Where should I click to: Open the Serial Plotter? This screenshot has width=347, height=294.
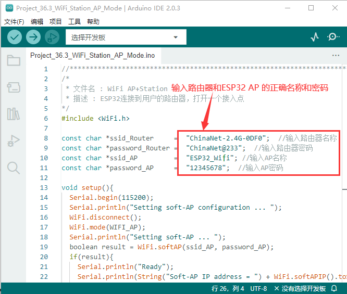pyautogui.click(x=315, y=37)
